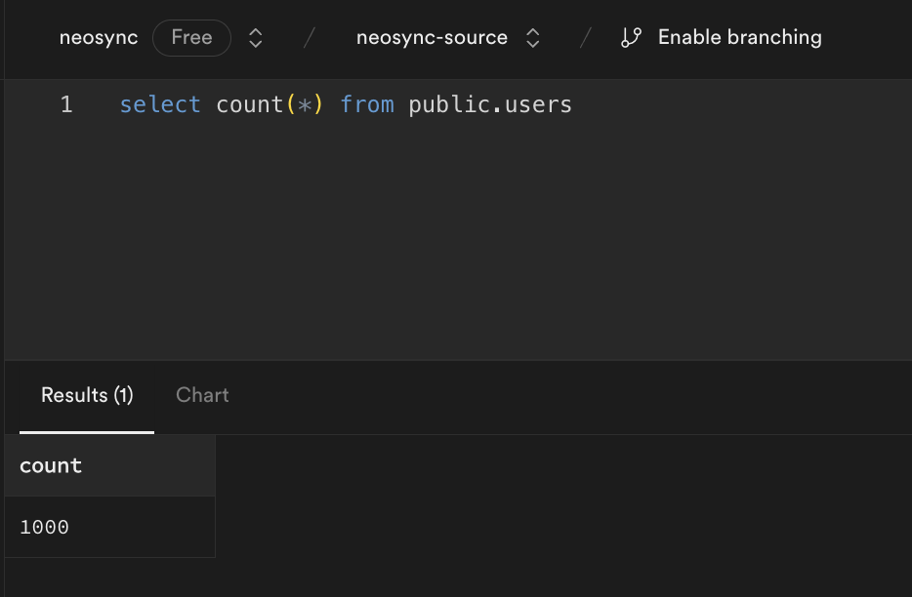Image resolution: width=912 pixels, height=597 pixels.
Task: Click the Enable branching button
Action: pyautogui.click(x=722, y=38)
